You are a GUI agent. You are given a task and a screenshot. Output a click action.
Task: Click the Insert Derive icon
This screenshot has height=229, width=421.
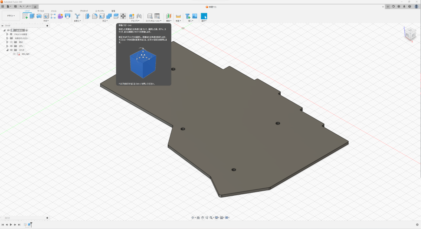pos(188,16)
